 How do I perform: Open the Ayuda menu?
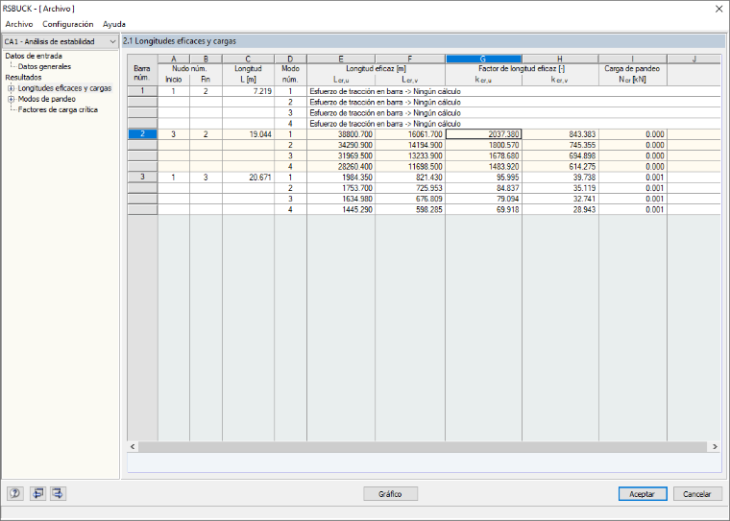[x=114, y=24]
